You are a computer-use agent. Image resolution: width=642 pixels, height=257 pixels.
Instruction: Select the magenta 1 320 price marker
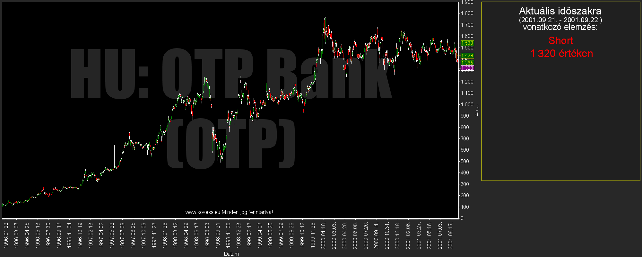click(467, 68)
